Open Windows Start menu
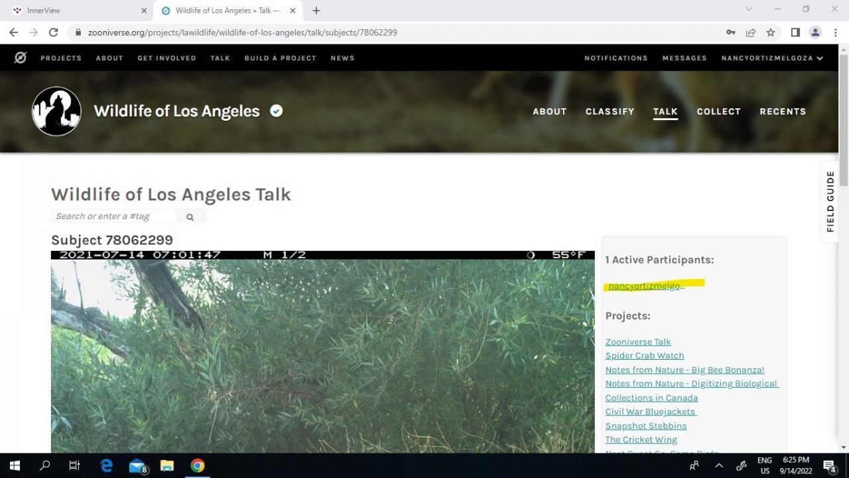 point(15,465)
